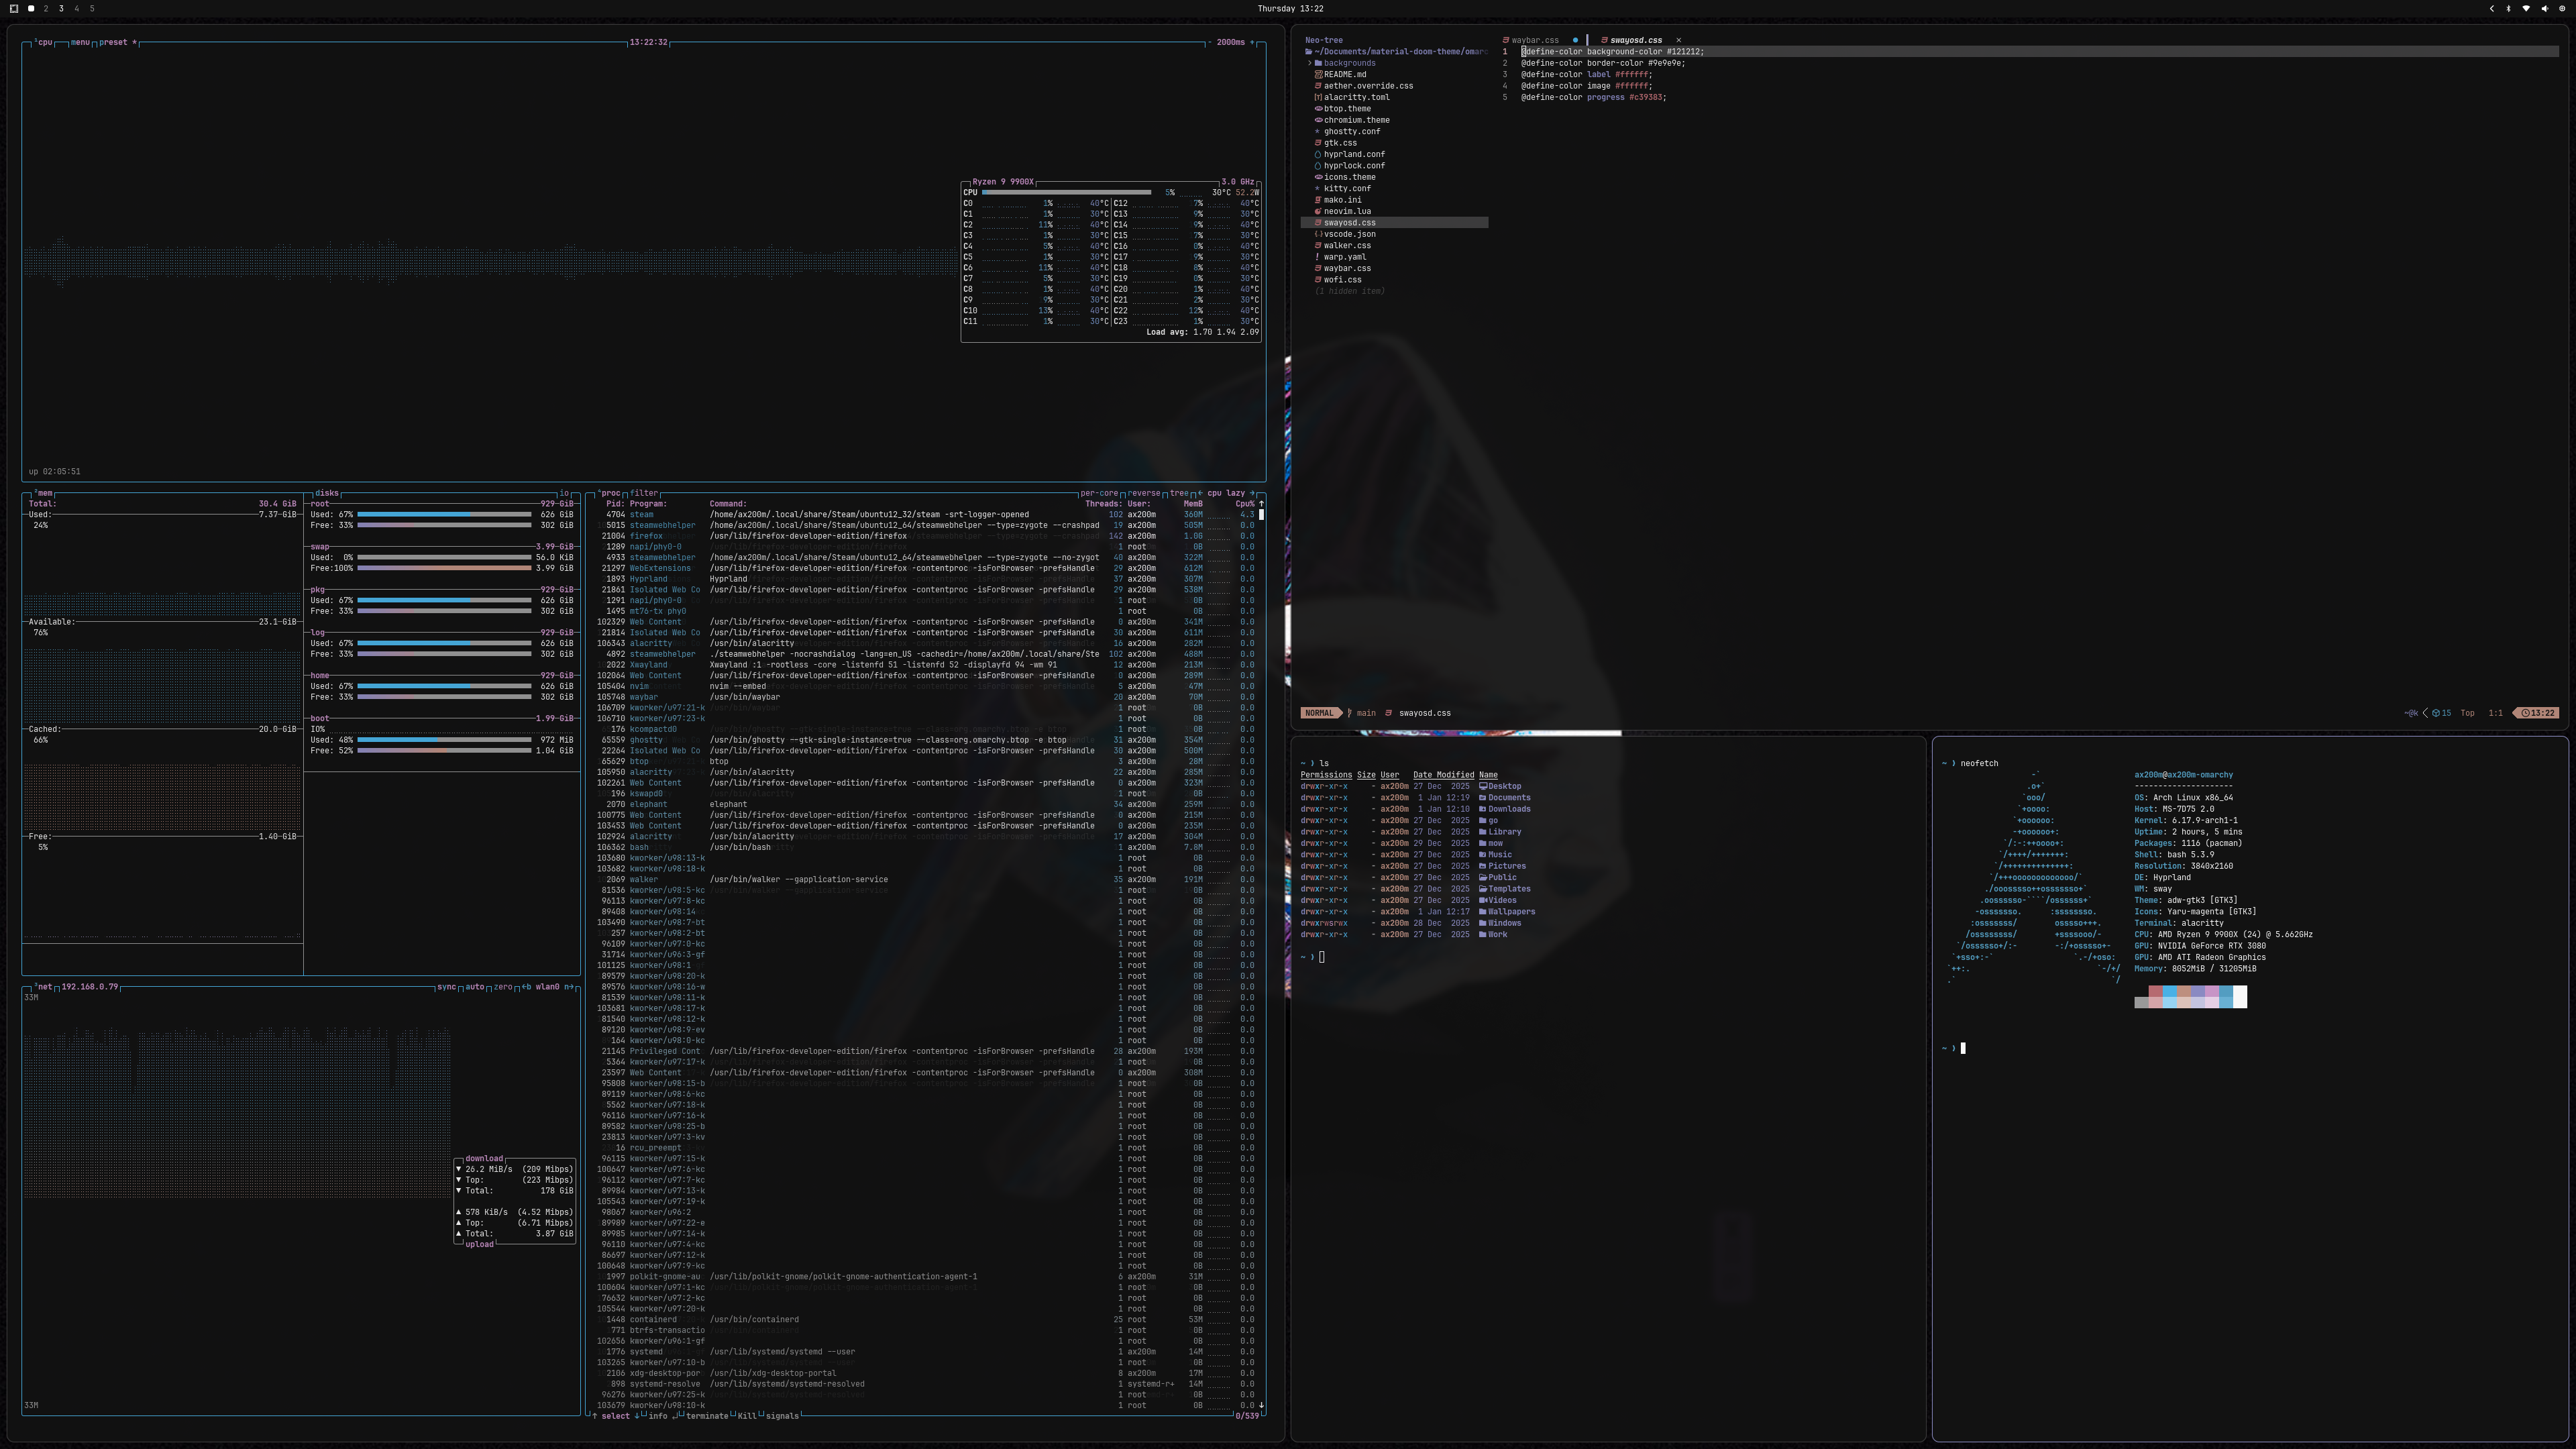Open the Wi-Fi network indicator
The image size is (2576, 1449).
[2526, 8]
